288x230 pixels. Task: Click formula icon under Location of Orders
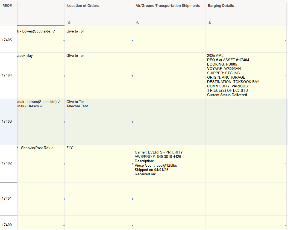tap(69, 23)
